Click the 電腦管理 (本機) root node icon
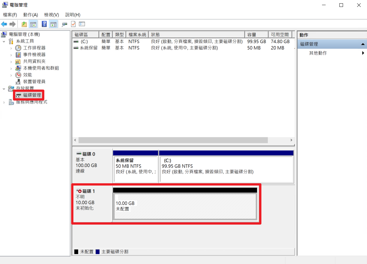This screenshot has height=264, width=367. tap(4, 34)
